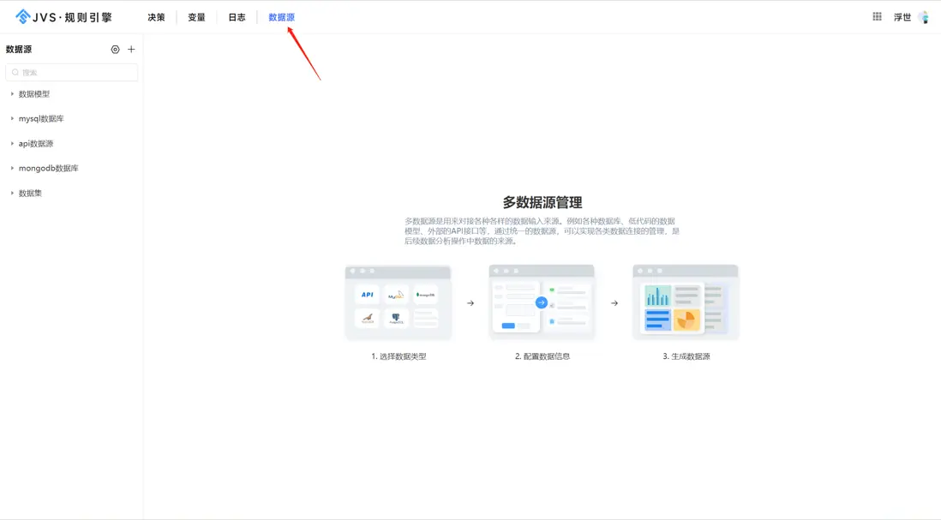This screenshot has height=520, width=941.
Task: Click the 选择数据类型 step illustration
Action: pyautogui.click(x=397, y=302)
